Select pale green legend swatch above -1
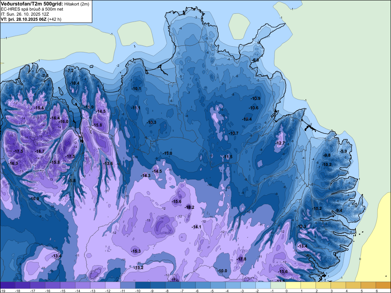The width and height of the screenshot is (391, 293). (x=278, y=285)
